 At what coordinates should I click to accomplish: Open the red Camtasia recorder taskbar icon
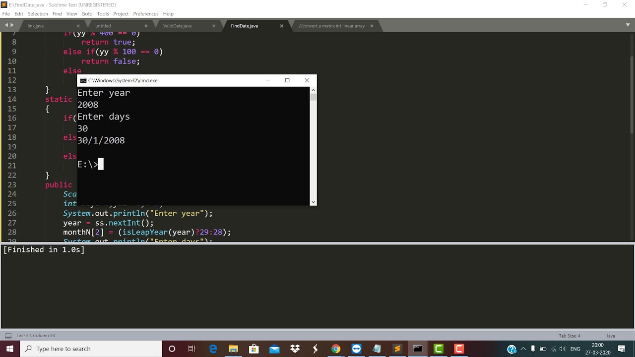click(459, 349)
